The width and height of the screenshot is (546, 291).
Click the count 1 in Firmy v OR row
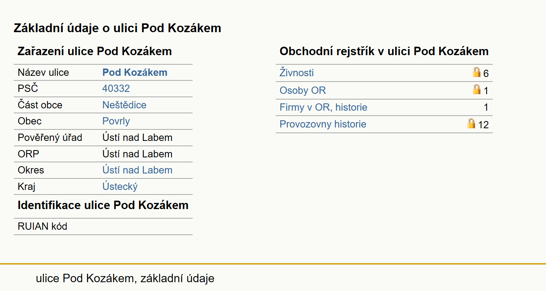point(486,108)
